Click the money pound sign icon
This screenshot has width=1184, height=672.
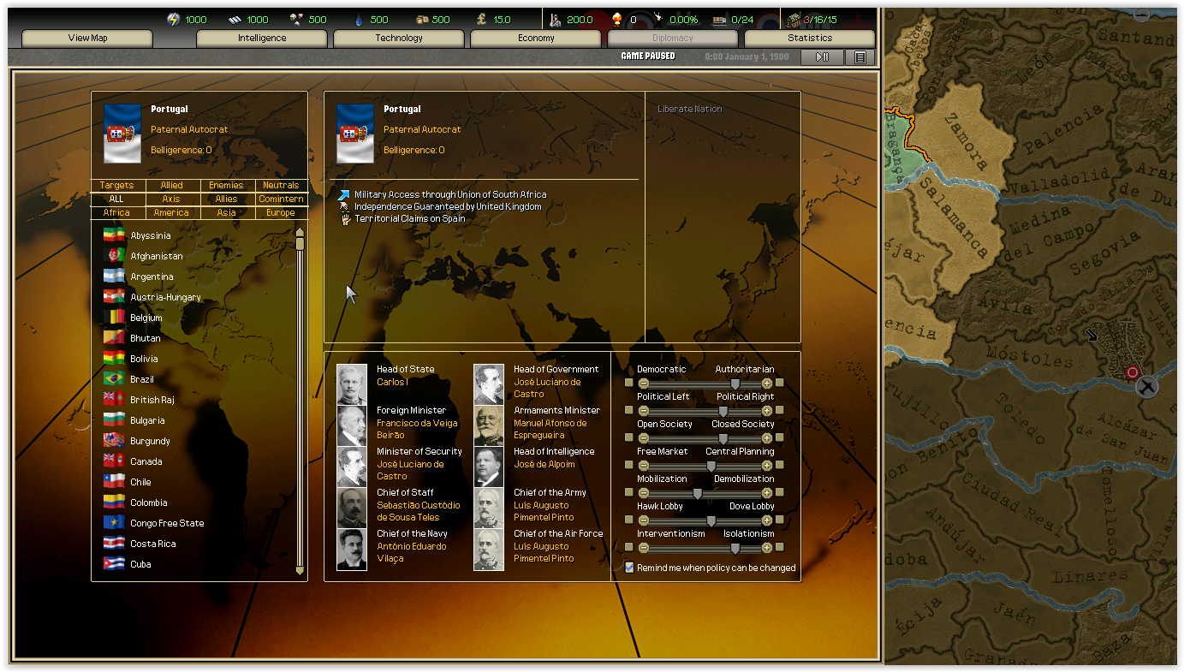480,19
